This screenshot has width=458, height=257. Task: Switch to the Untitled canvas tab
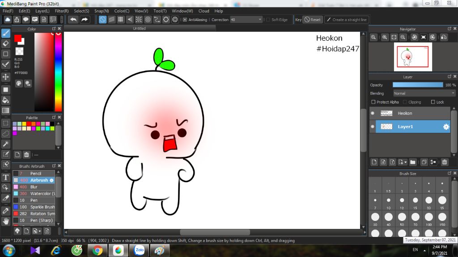(140, 28)
